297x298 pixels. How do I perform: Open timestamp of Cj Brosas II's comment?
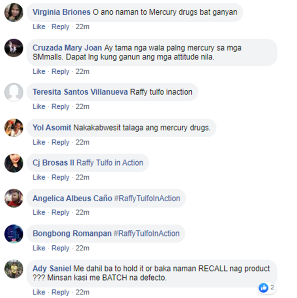coord(82,178)
